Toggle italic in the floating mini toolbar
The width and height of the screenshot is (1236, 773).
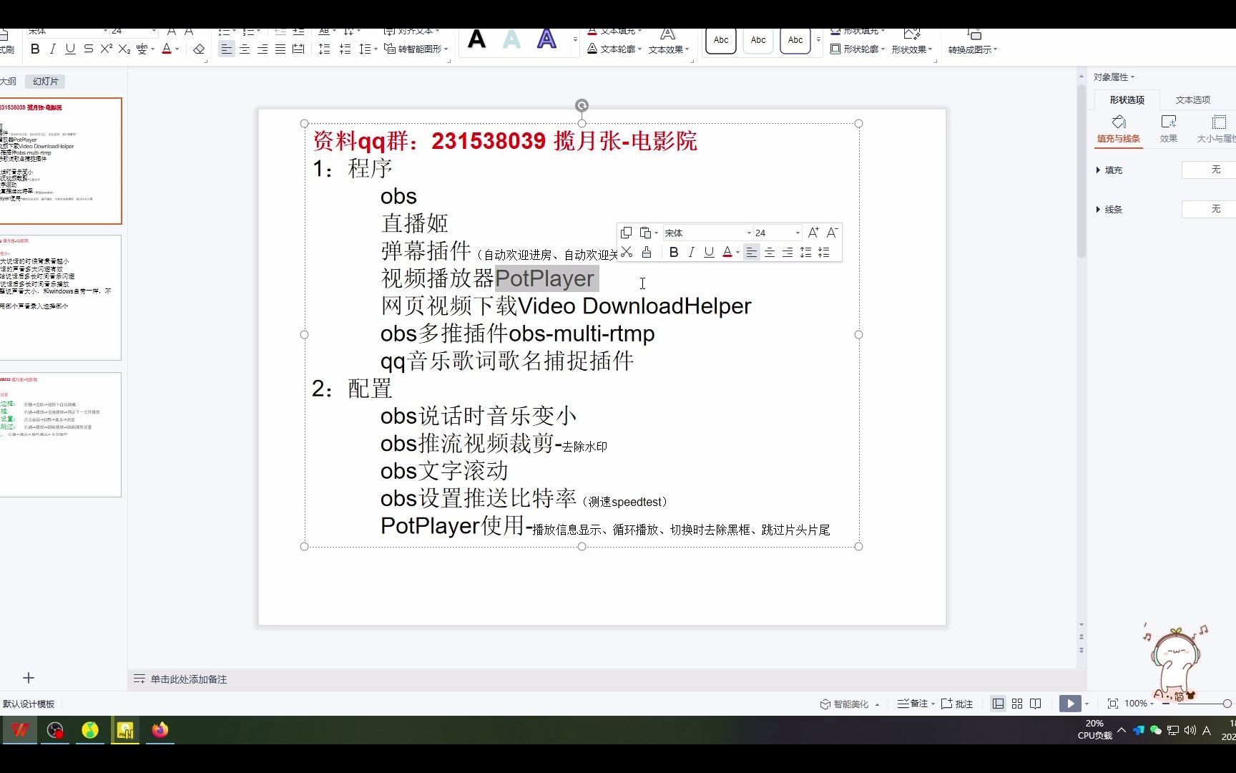click(x=691, y=252)
